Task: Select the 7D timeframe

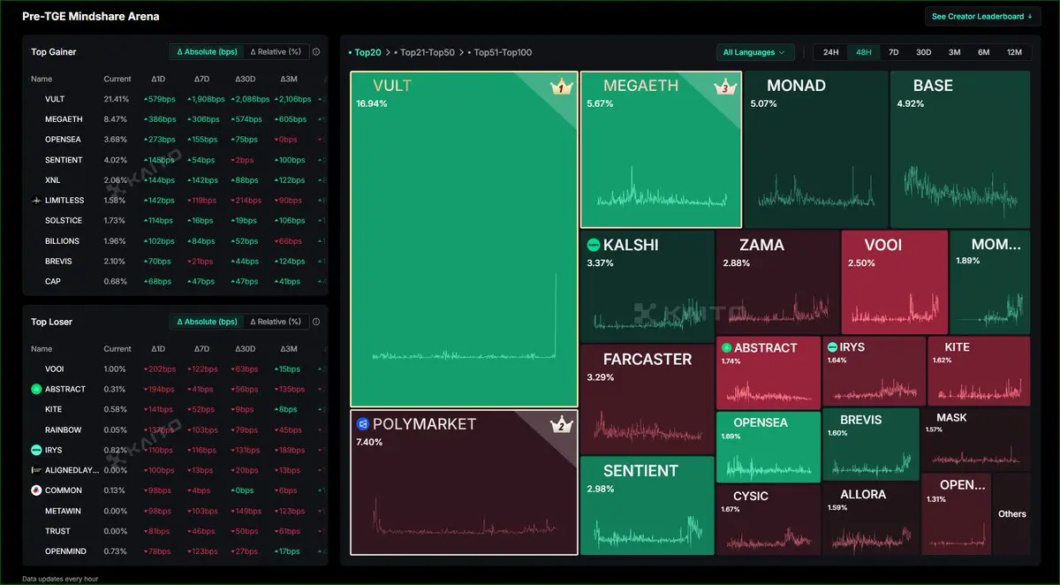Action: click(893, 52)
